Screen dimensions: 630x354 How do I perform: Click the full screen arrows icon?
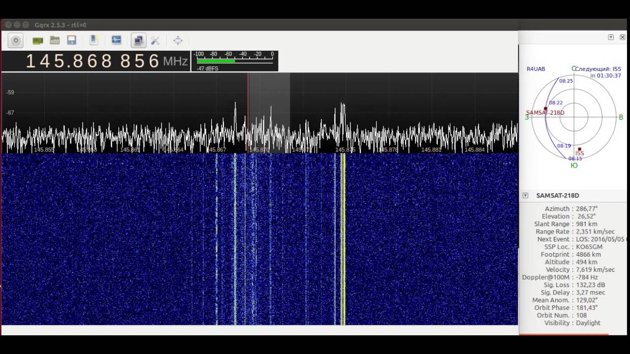click(x=178, y=40)
